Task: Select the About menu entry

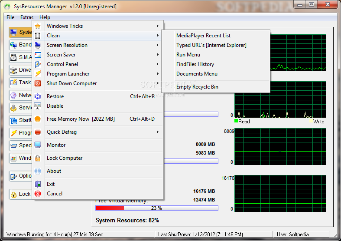Action: (97, 171)
